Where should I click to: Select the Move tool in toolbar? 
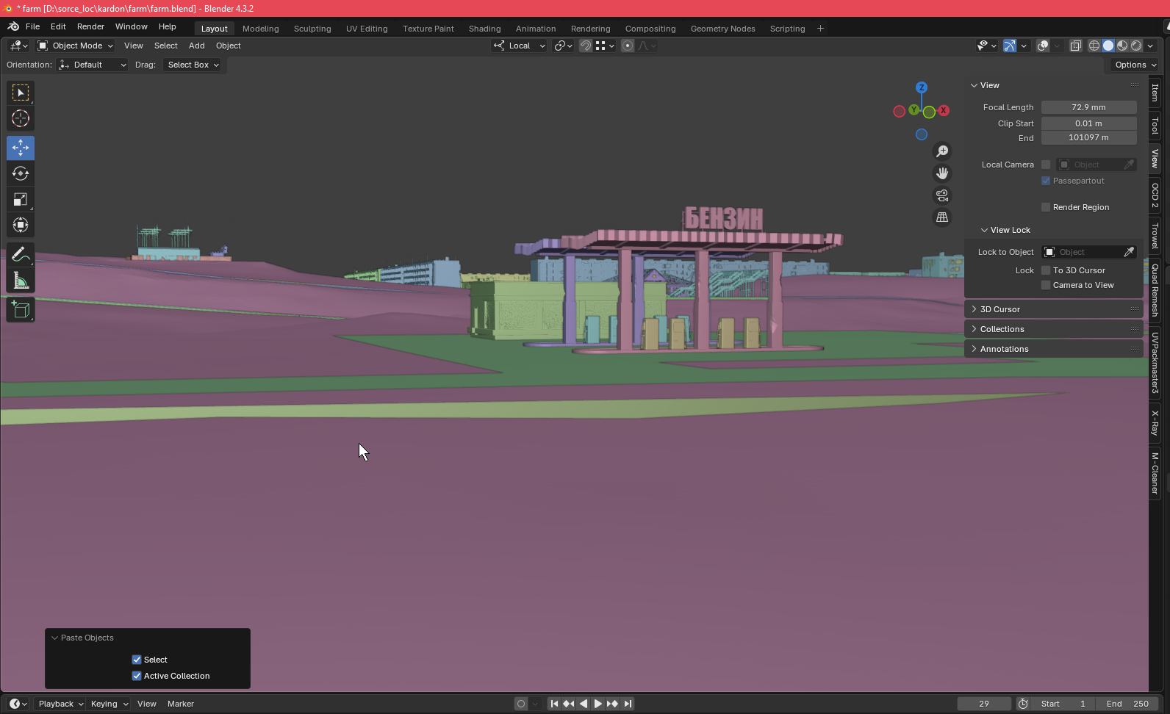coord(21,148)
